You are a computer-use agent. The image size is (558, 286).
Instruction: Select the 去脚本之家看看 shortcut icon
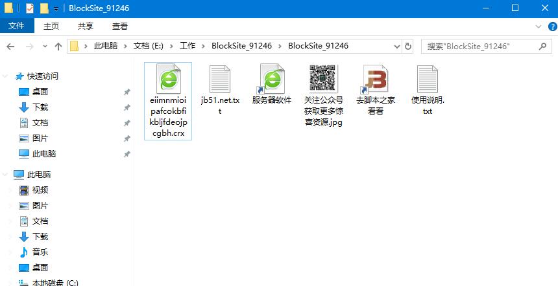[376, 79]
